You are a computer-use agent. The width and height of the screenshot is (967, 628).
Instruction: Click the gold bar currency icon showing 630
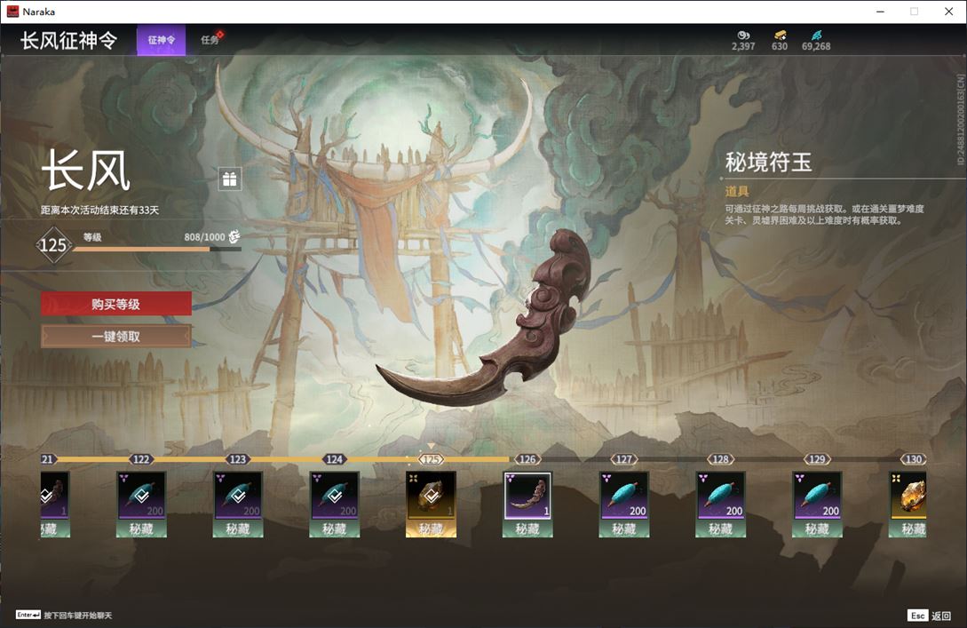781,36
